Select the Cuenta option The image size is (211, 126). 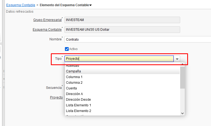point(71,88)
